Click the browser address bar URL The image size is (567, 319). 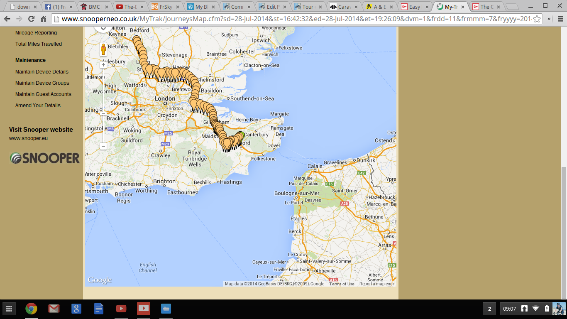[291, 19]
